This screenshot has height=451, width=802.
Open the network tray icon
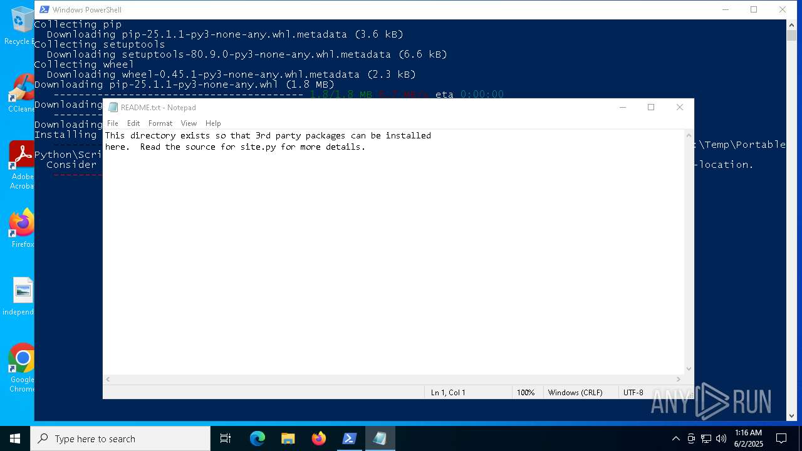706,438
